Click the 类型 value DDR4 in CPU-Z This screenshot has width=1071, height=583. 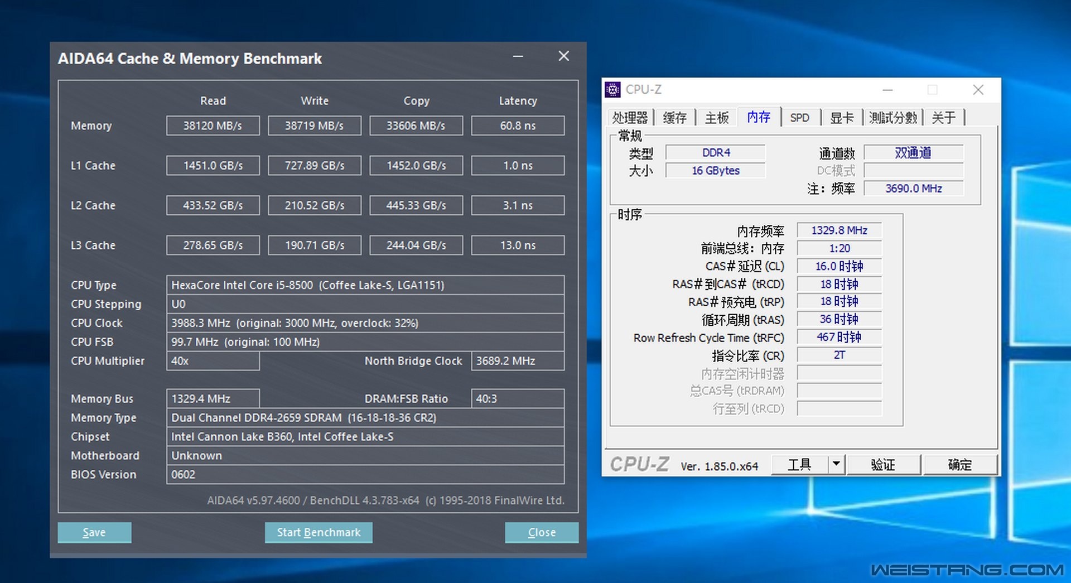pyautogui.click(x=716, y=152)
